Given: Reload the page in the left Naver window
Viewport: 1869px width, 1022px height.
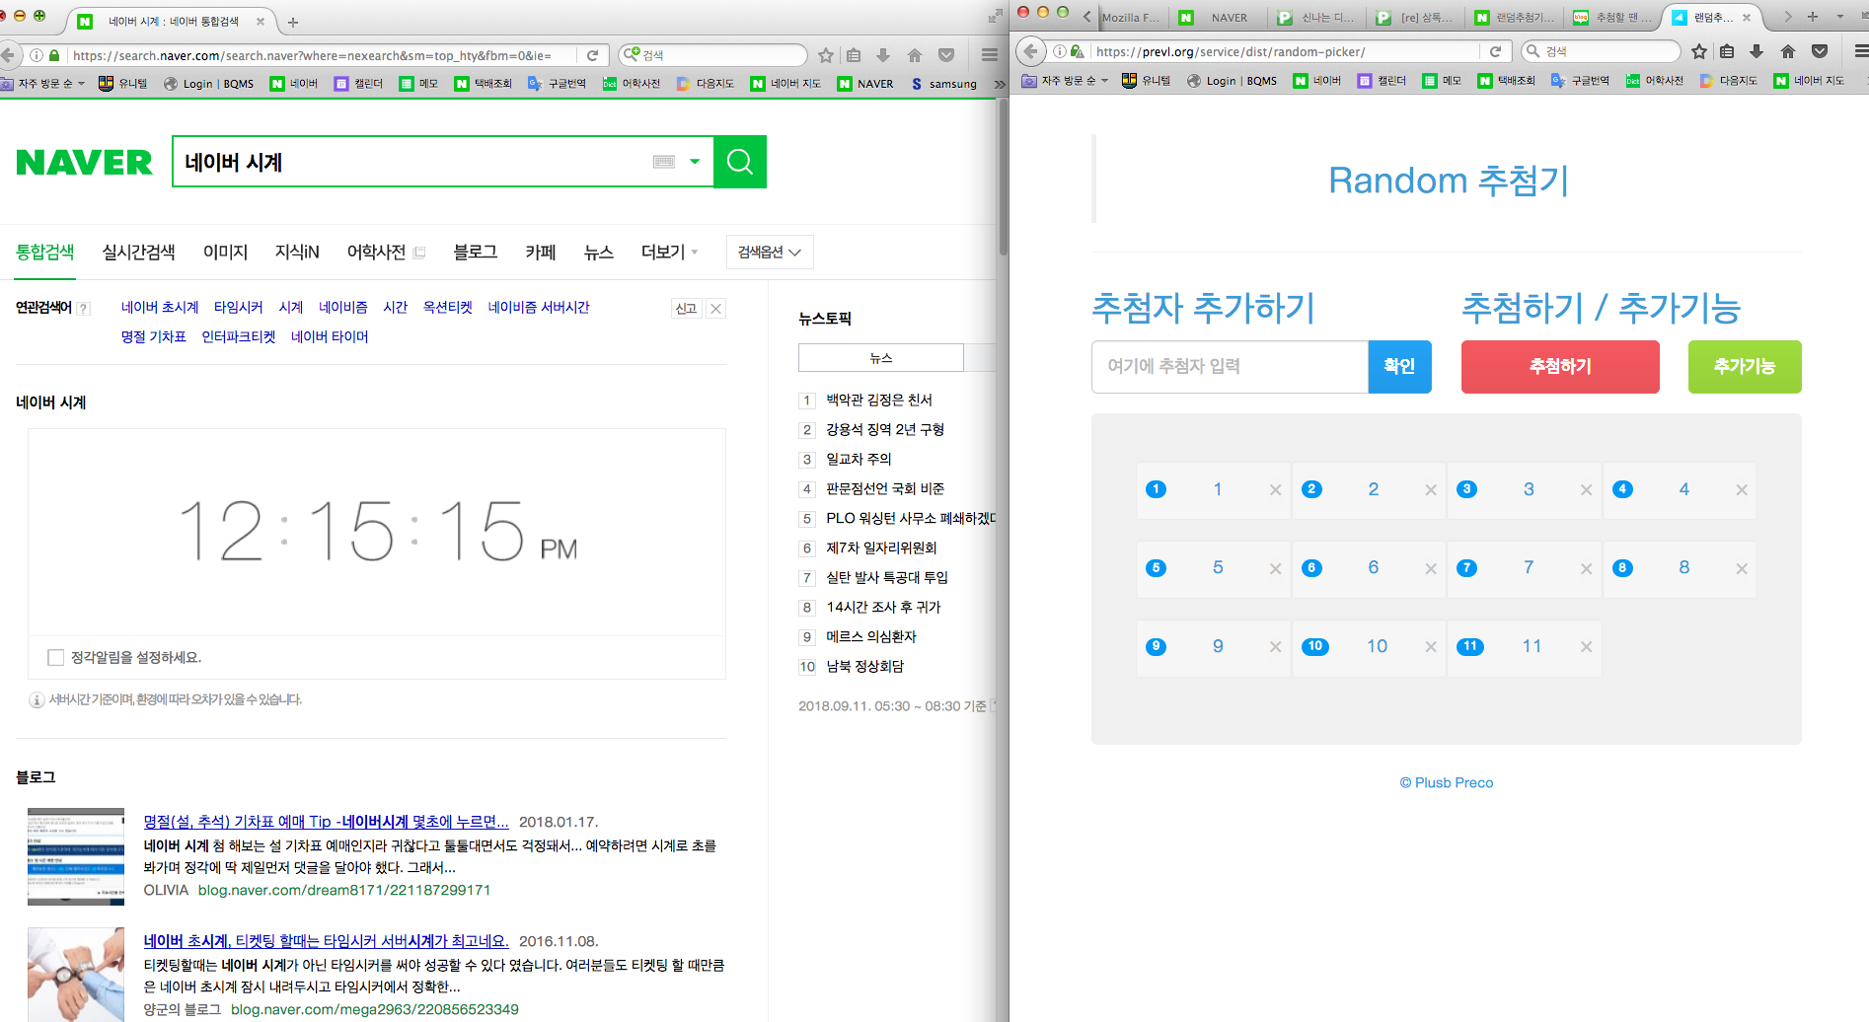Looking at the screenshot, I should 592,55.
